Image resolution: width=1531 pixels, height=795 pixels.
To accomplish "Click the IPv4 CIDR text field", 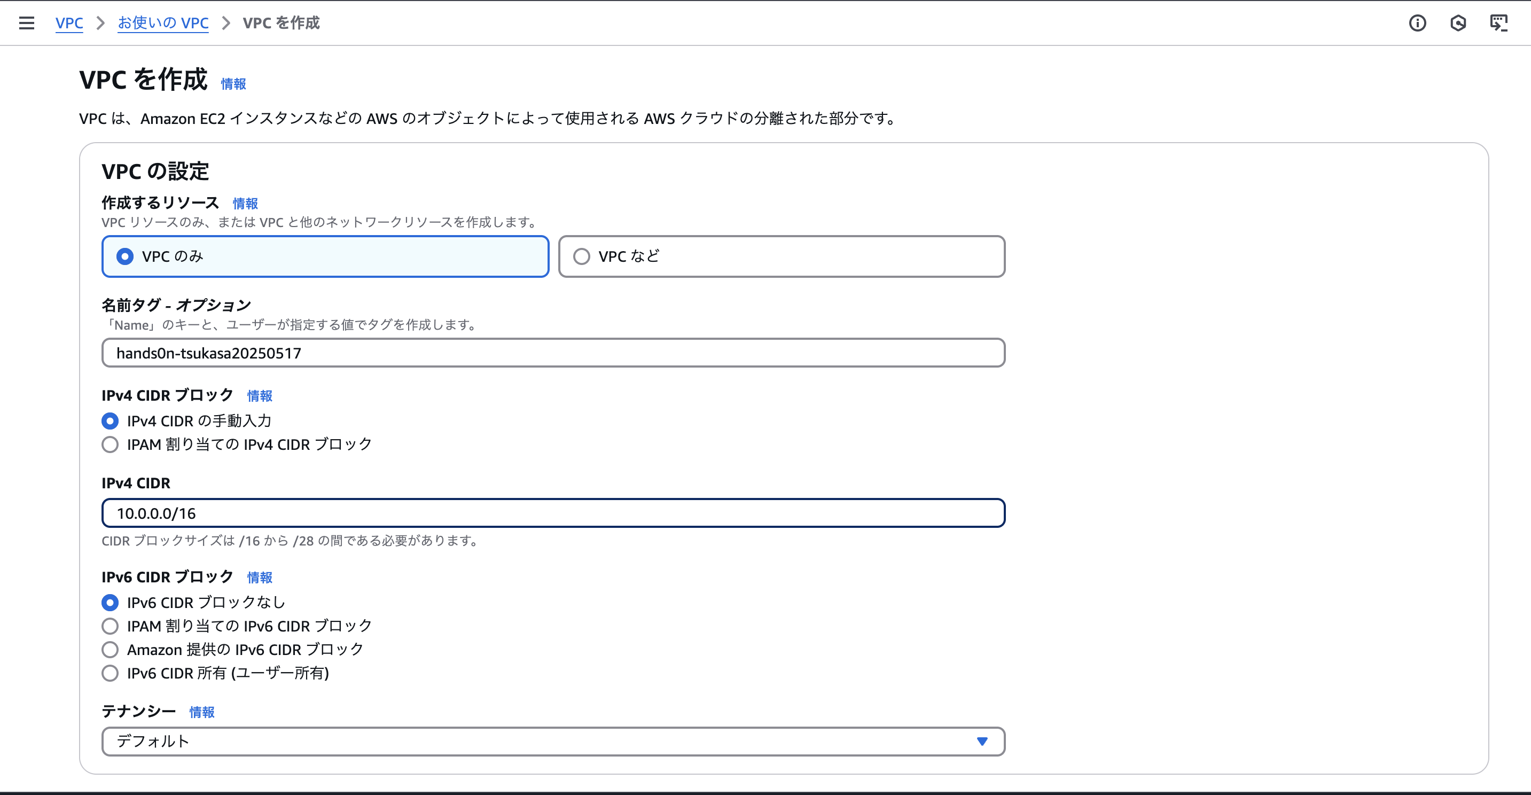I will point(553,513).
